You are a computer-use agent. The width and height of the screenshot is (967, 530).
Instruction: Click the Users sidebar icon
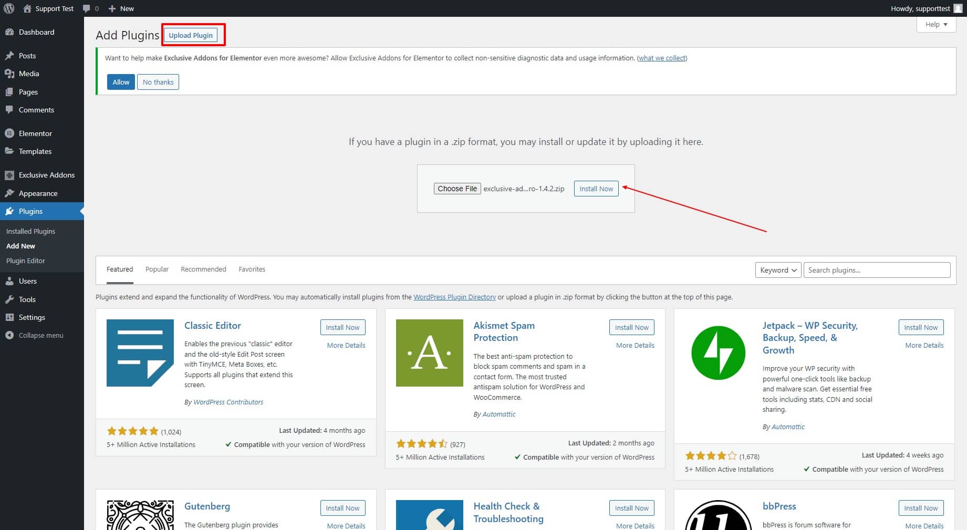[9, 281]
